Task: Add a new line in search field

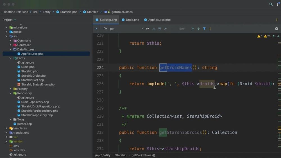Action: tap(147, 29)
